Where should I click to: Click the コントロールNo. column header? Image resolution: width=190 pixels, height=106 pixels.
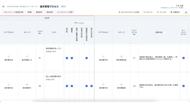[x=134, y=32]
